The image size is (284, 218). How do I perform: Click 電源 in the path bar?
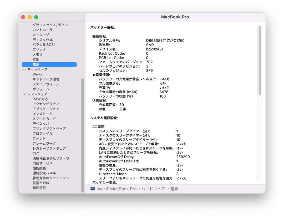point(174,189)
